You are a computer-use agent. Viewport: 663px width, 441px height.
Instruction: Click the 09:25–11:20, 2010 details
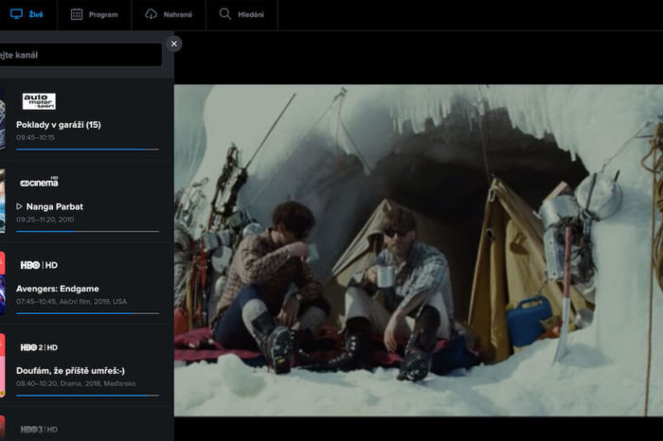click(x=45, y=220)
